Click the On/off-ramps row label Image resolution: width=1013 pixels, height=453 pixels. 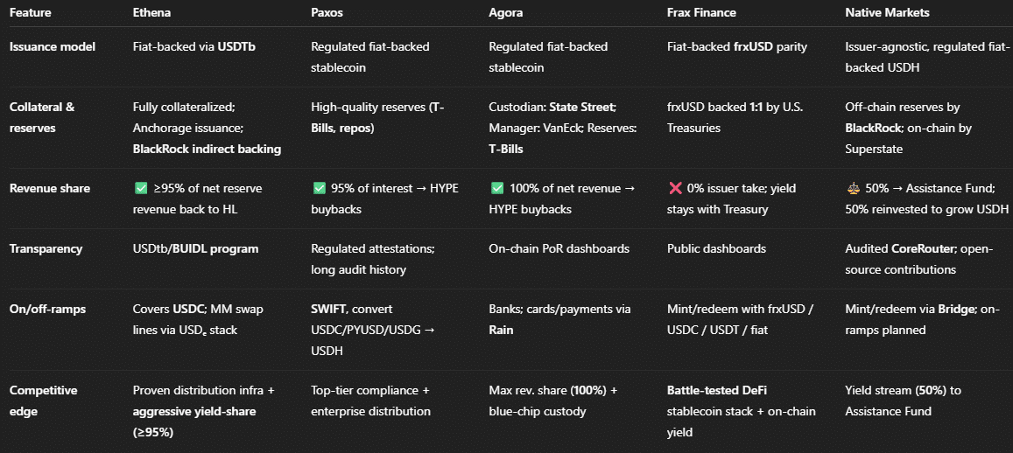48,309
